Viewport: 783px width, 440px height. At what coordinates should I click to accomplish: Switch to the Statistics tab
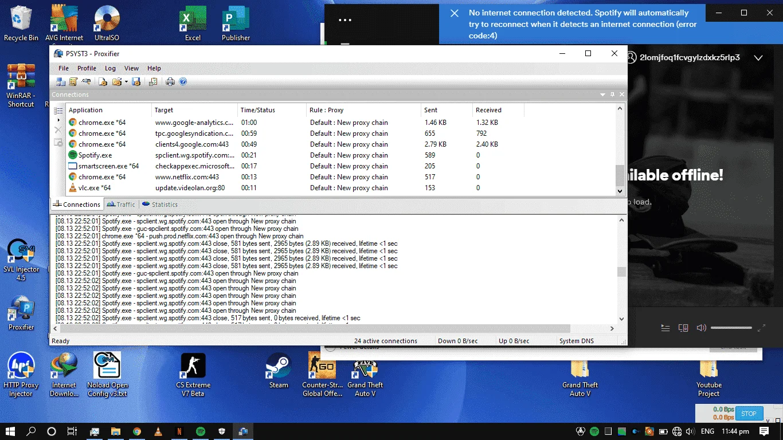tap(159, 205)
